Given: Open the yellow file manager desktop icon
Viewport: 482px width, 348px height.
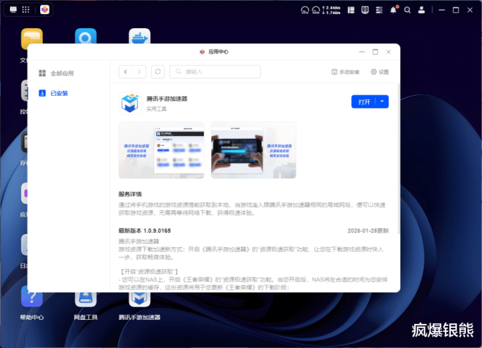Looking at the screenshot, I should (32, 37).
